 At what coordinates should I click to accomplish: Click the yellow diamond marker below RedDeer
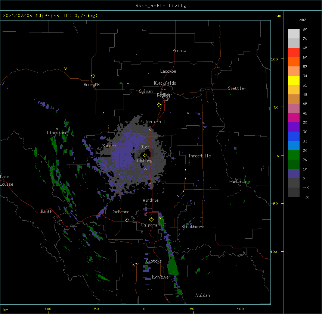(x=159, y=105)
